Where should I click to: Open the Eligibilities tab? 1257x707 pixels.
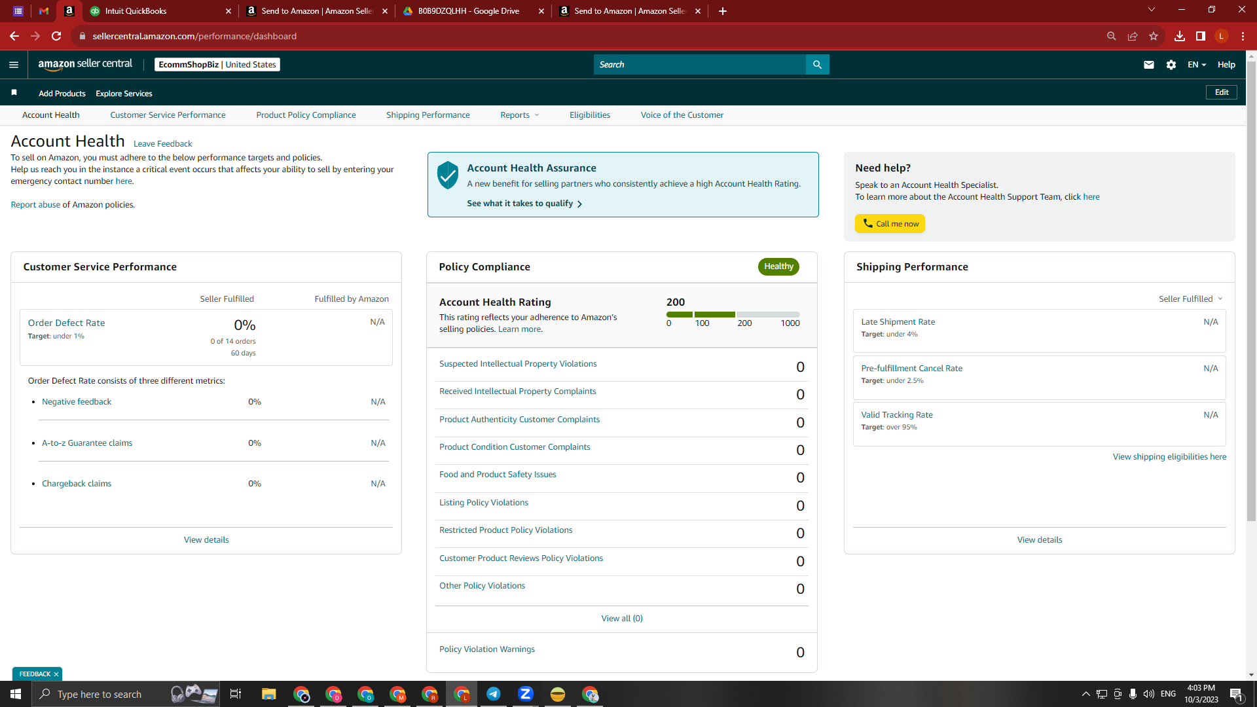click(x=590, y=115)
